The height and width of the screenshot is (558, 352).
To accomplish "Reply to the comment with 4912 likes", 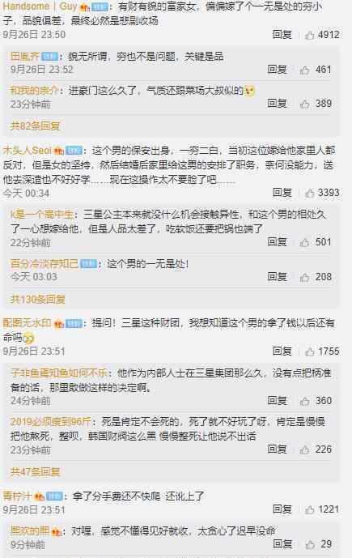I will pyautogui.click(x=282, y=35).
